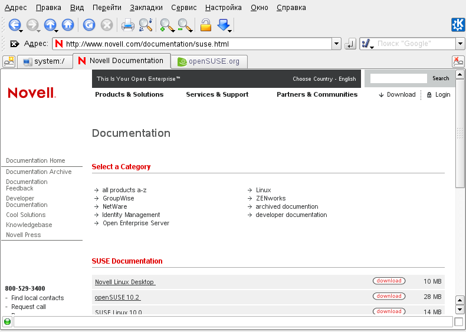Click the zoom out magnifier icon
466x332 pixels.
[185, 25]
